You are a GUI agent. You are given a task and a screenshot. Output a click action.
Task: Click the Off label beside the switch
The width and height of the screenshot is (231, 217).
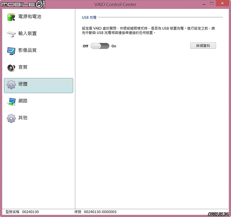pyautogui.click(x=86, y=46)
